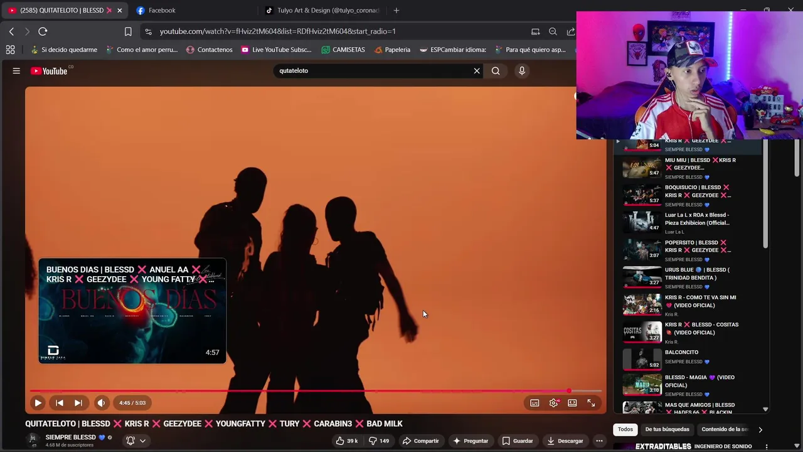Open the browser apps grid icon

click(x=10, y=50)
